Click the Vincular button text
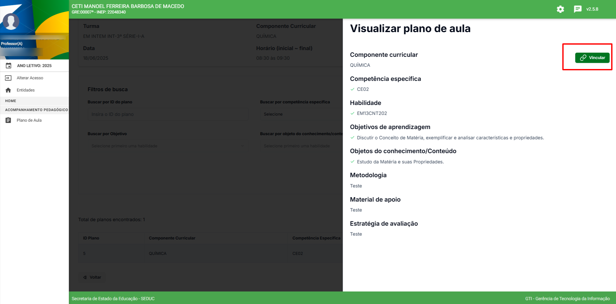This screenshot has height=304, width=616. click(x=597, y=58)
